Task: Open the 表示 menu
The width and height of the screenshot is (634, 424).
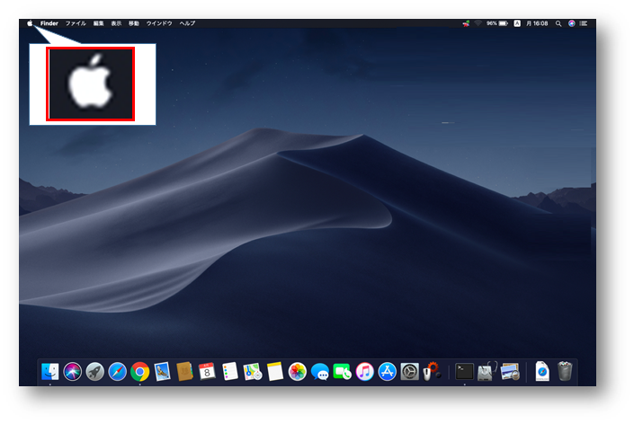Action: [x=116, y=23]
